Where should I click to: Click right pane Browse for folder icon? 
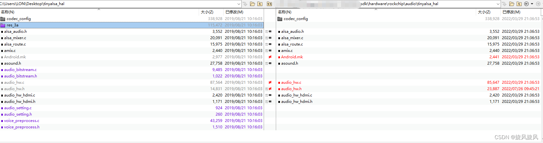pyautogui.click(x=511, y=4)
